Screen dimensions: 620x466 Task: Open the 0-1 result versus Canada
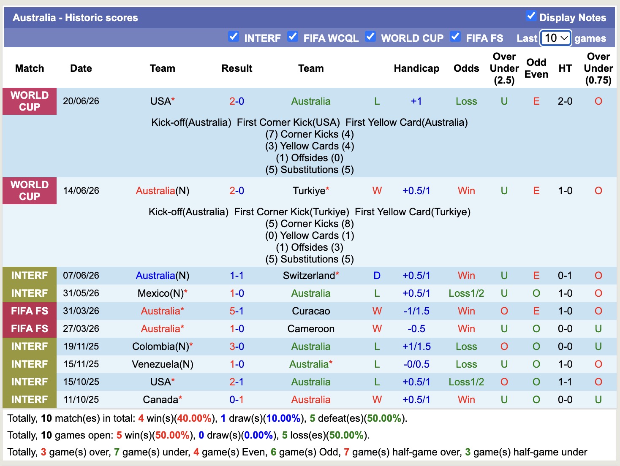point(237,400)
